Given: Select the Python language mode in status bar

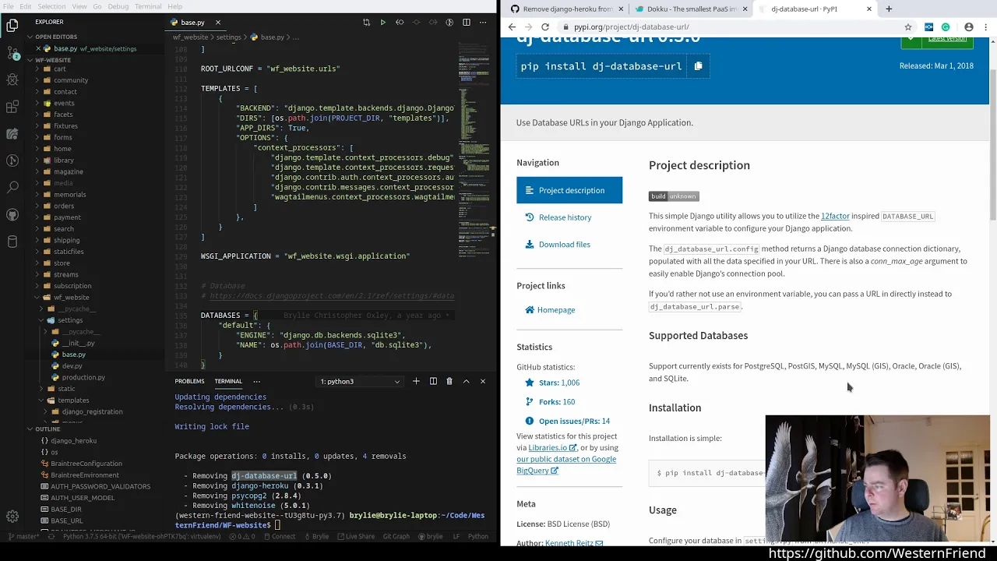Looking at the screenshot, I should click(478, 536).
